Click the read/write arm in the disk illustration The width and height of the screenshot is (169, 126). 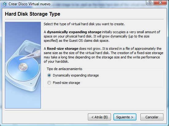coord(30,55)
